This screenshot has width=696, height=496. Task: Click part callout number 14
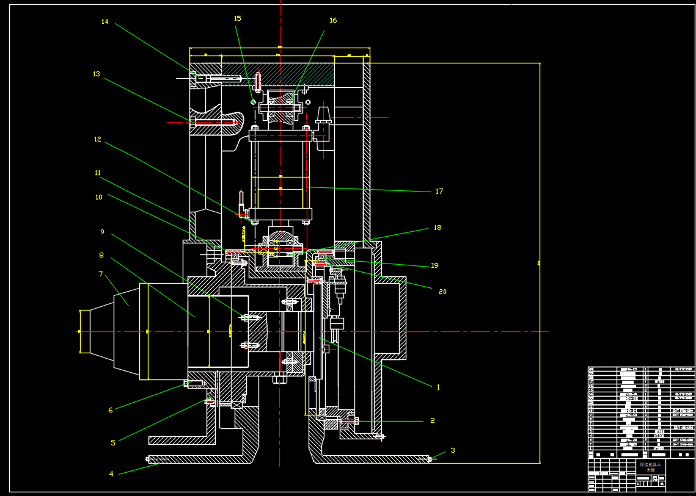click(104, 22)
